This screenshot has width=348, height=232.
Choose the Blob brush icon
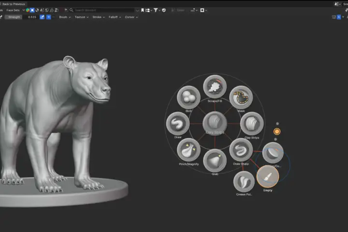[188, 97]
